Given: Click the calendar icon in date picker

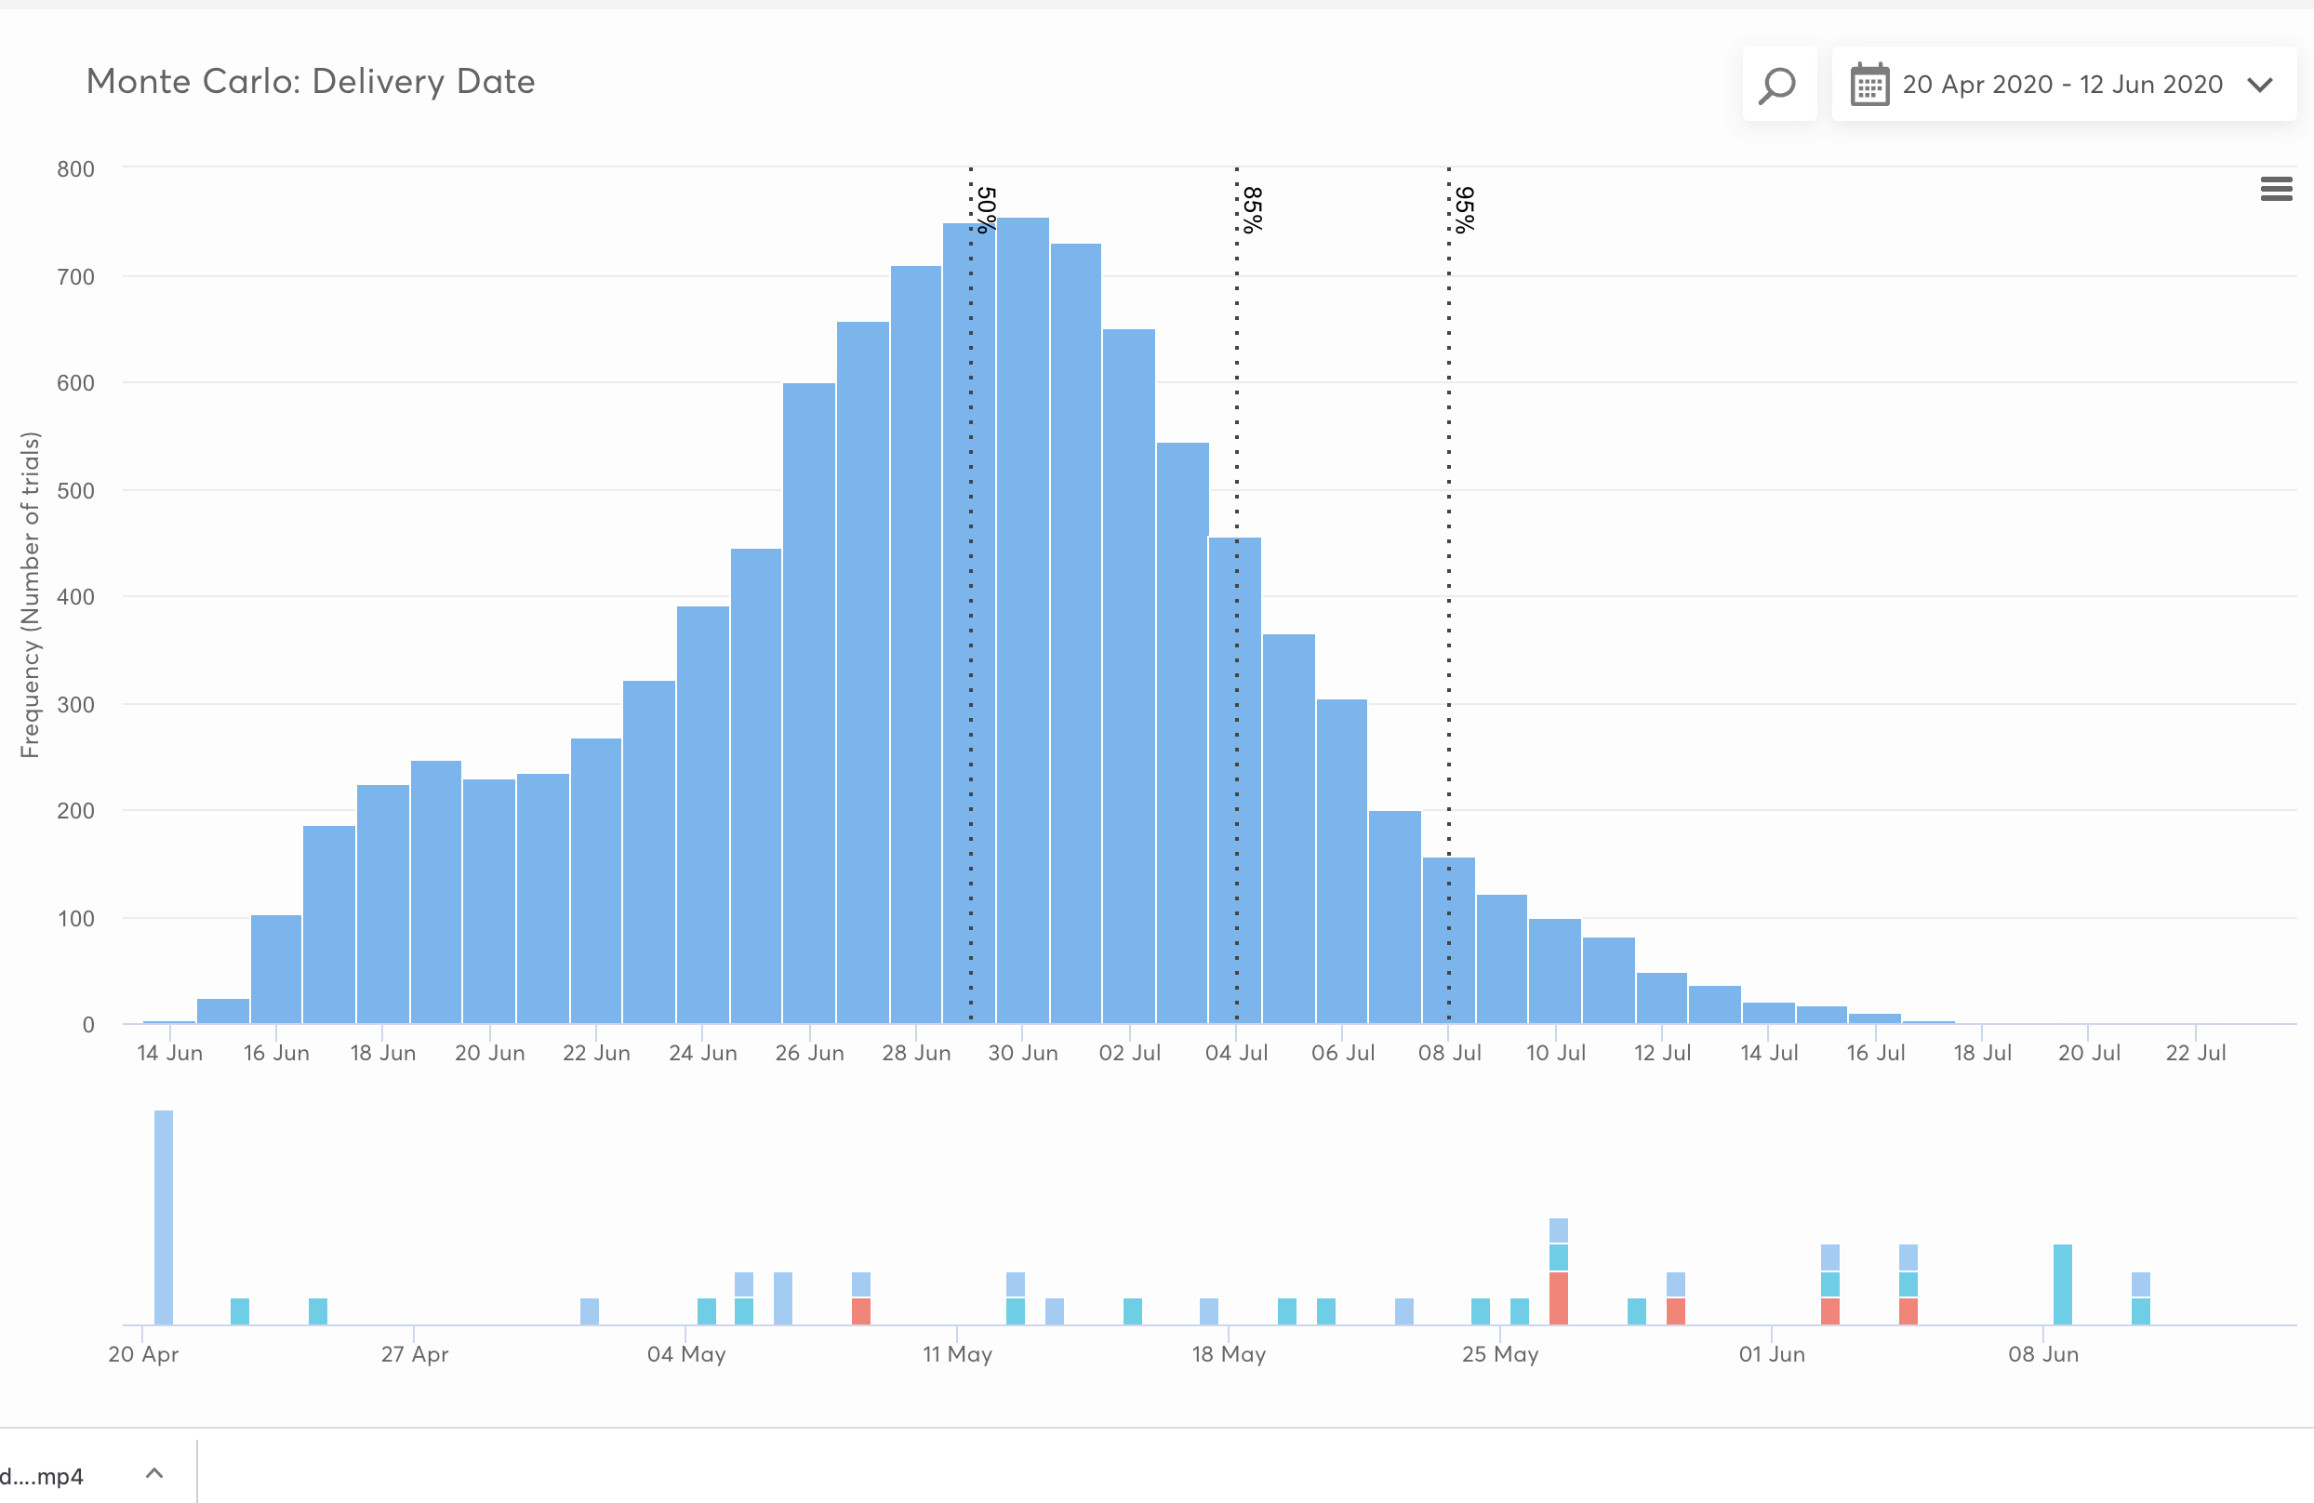Looking at the screenshot, I should pos(1869,85).
